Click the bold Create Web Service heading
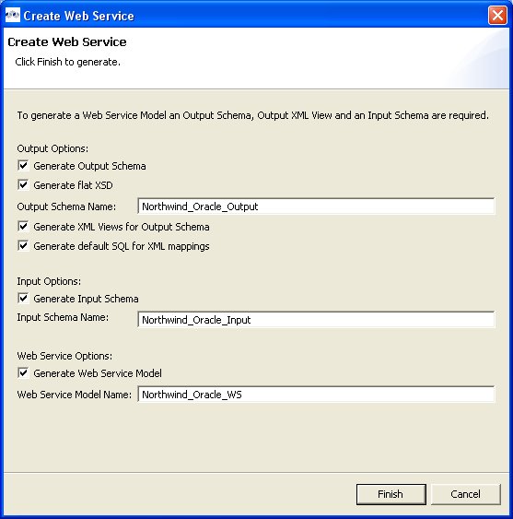 click(x=67, y=42)
